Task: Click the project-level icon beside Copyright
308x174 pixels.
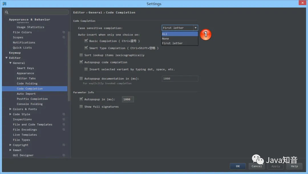Action: pyautogui.click(x=64, y=145)
